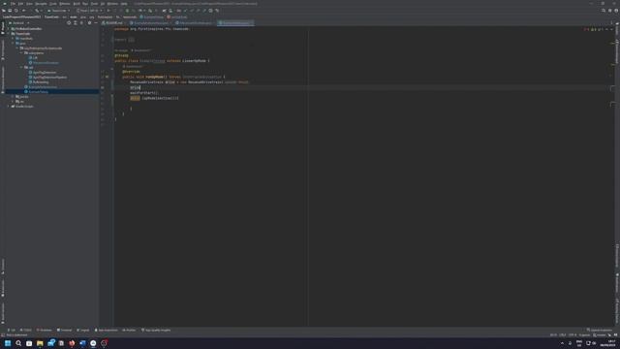Click the Back navigation arrow icon
This screenshot has height=349, width=620.
(x=23, y=11)
